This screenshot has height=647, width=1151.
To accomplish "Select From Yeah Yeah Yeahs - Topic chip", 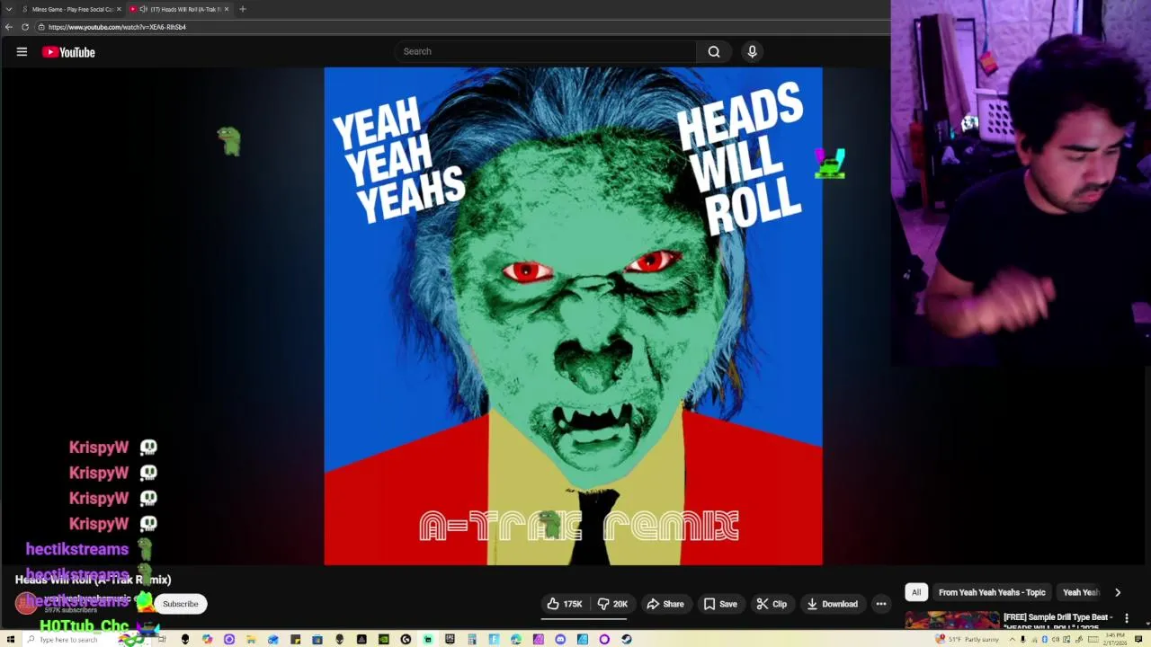I will pos(992,592).
